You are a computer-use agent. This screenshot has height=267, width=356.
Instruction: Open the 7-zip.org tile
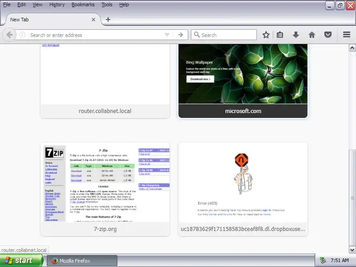point(105,189)
